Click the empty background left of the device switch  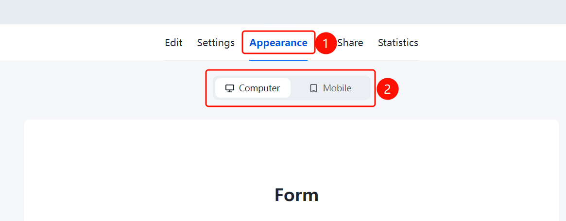click(x=103, y=89)
